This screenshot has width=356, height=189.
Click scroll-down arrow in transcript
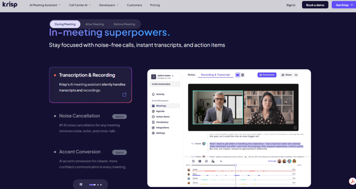[245, 157]
